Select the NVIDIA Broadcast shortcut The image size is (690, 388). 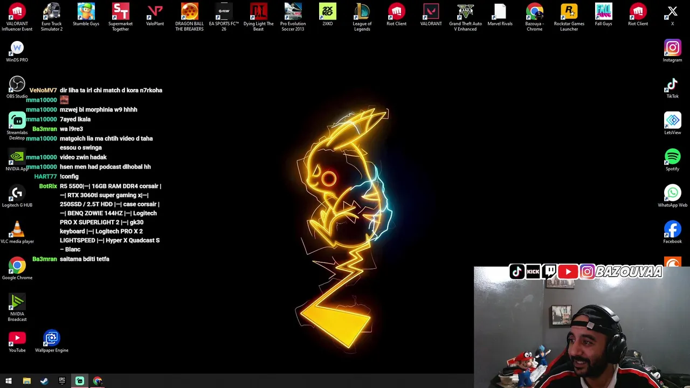tap(17, 308)
